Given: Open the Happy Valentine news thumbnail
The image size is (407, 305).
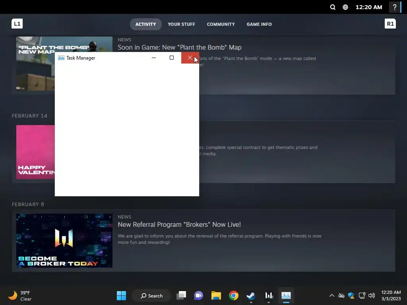Looking at the screenshot, I should (x=35, y=152).
